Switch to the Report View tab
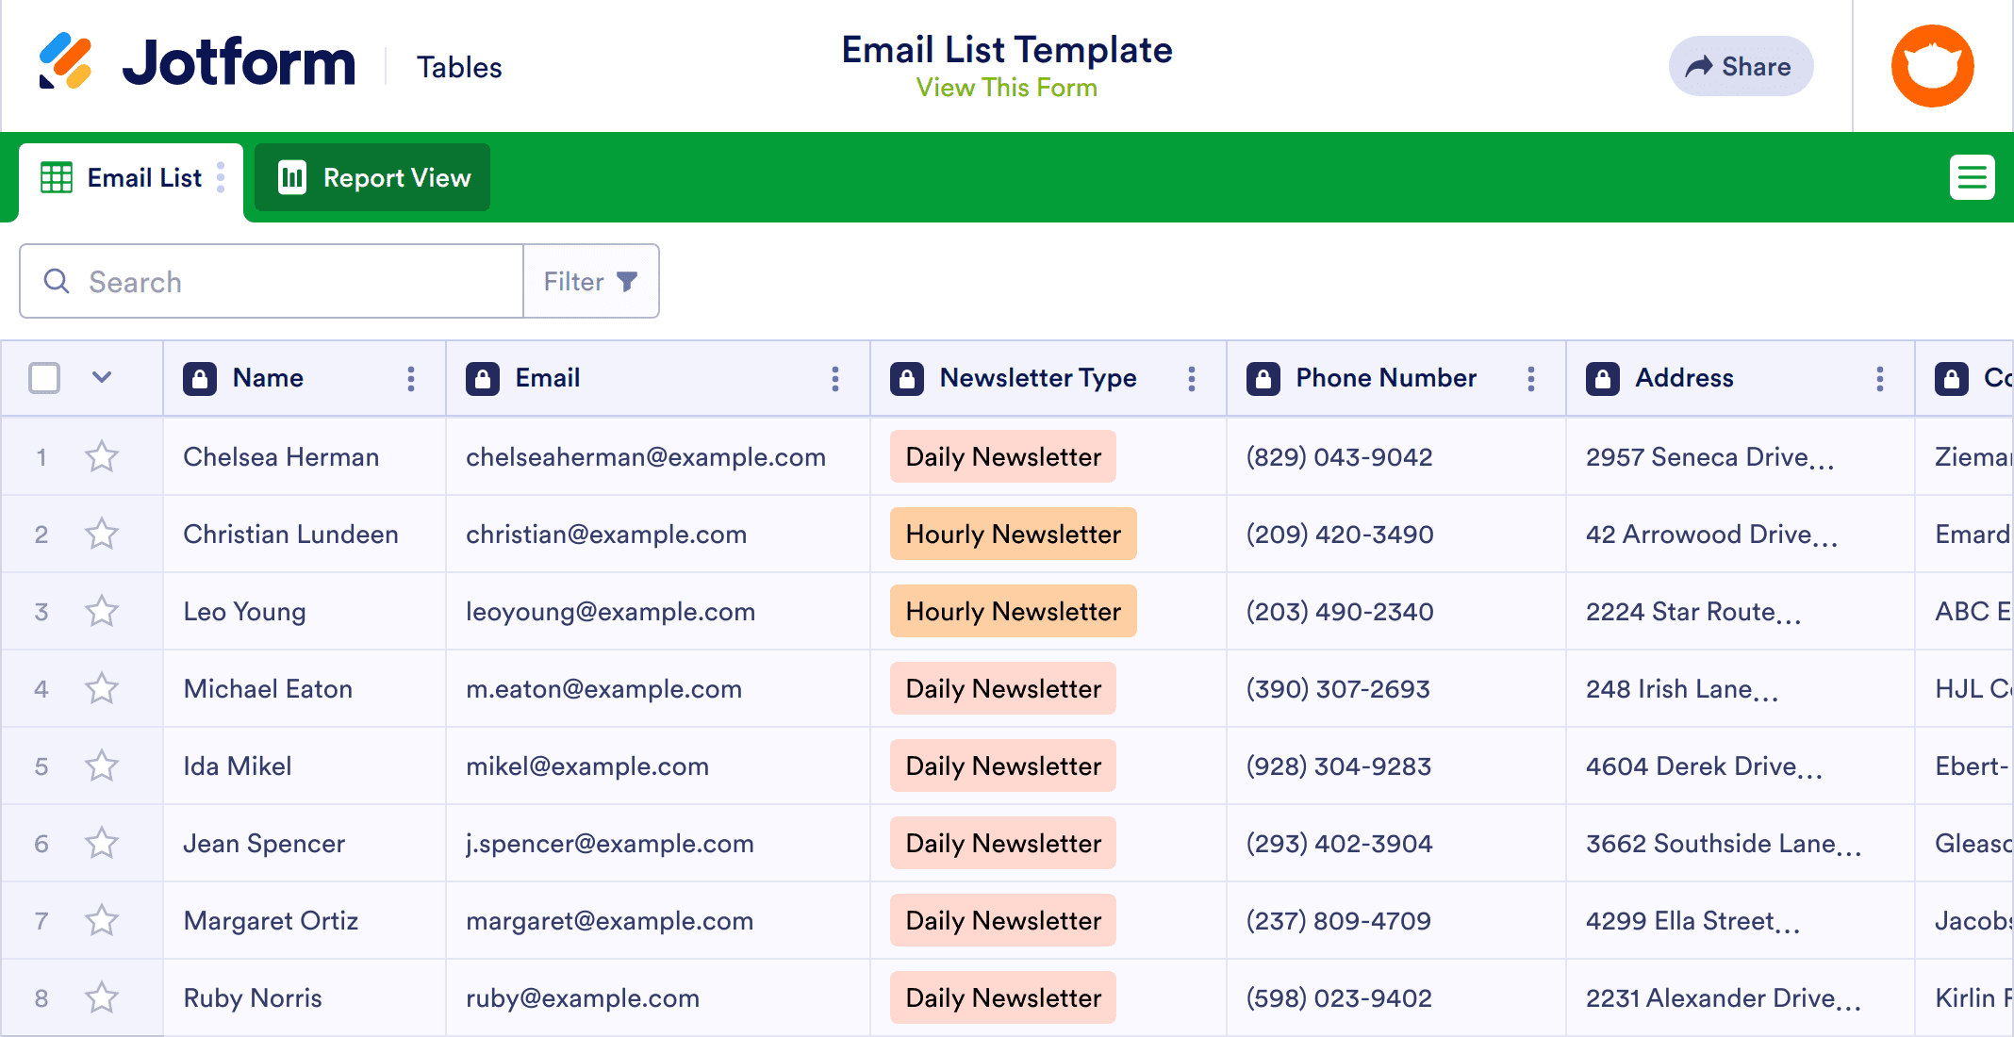The width and height of the screenshot is (2014, 1037). click(x=396, y=177)
